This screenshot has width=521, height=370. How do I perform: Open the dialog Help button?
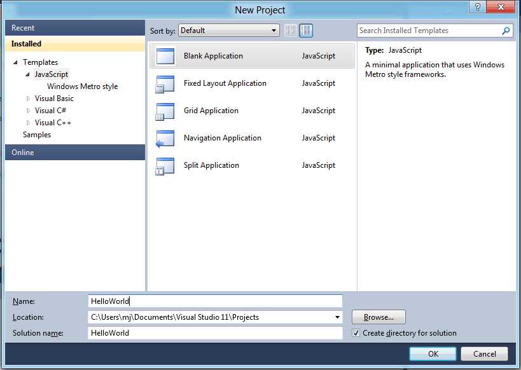[x=478, y=6]
